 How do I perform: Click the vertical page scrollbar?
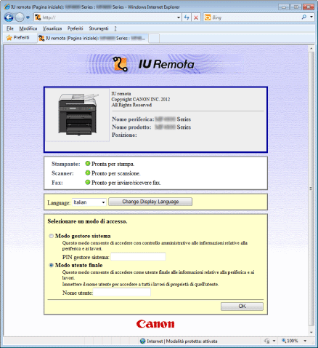click(311, 189)
